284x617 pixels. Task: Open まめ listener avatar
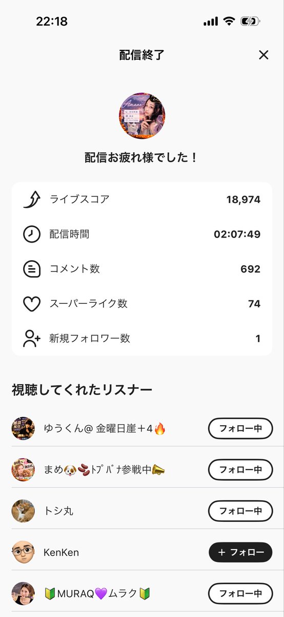pos(23,469)
